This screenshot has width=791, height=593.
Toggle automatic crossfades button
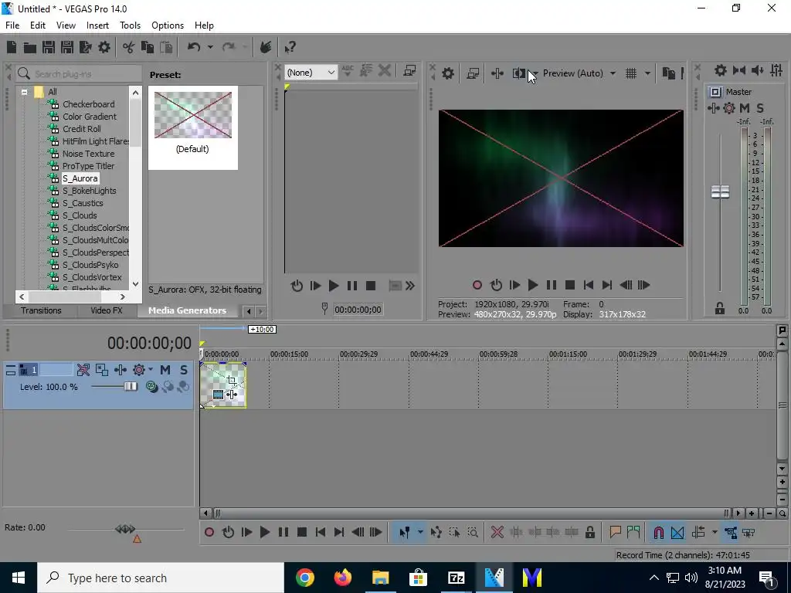(677, 533)
